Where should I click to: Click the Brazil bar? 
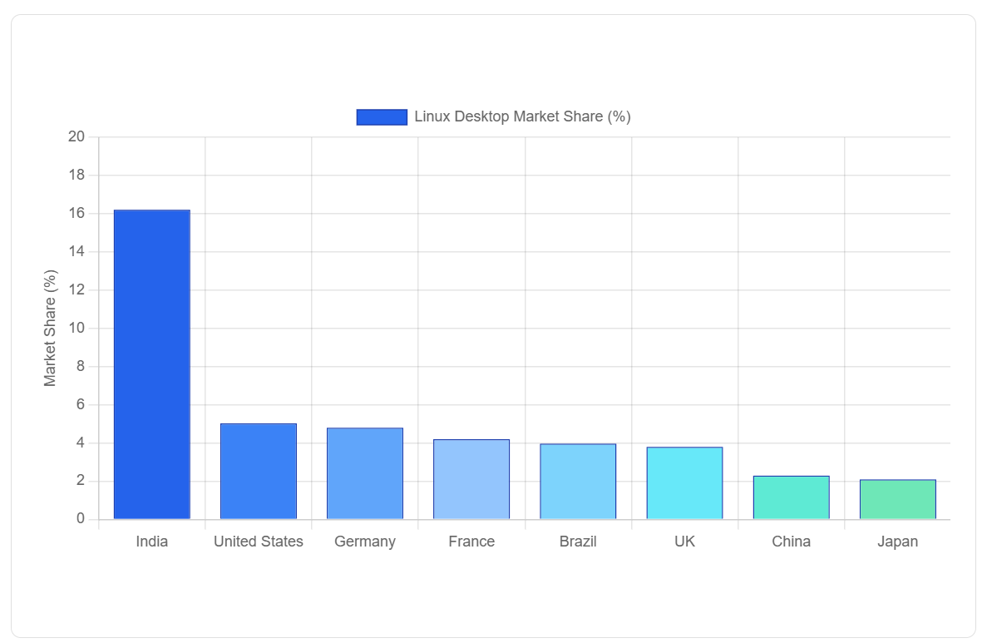point(578,482)
